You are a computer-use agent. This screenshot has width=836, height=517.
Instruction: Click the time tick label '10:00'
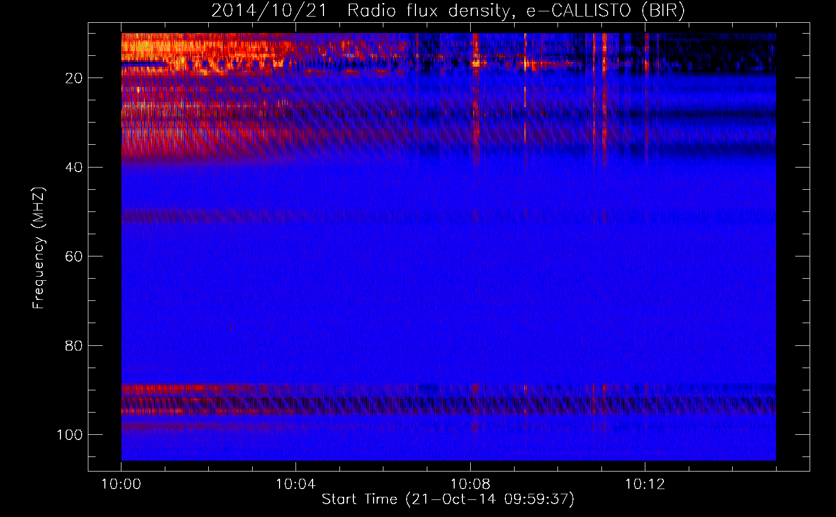pos(121,484)
